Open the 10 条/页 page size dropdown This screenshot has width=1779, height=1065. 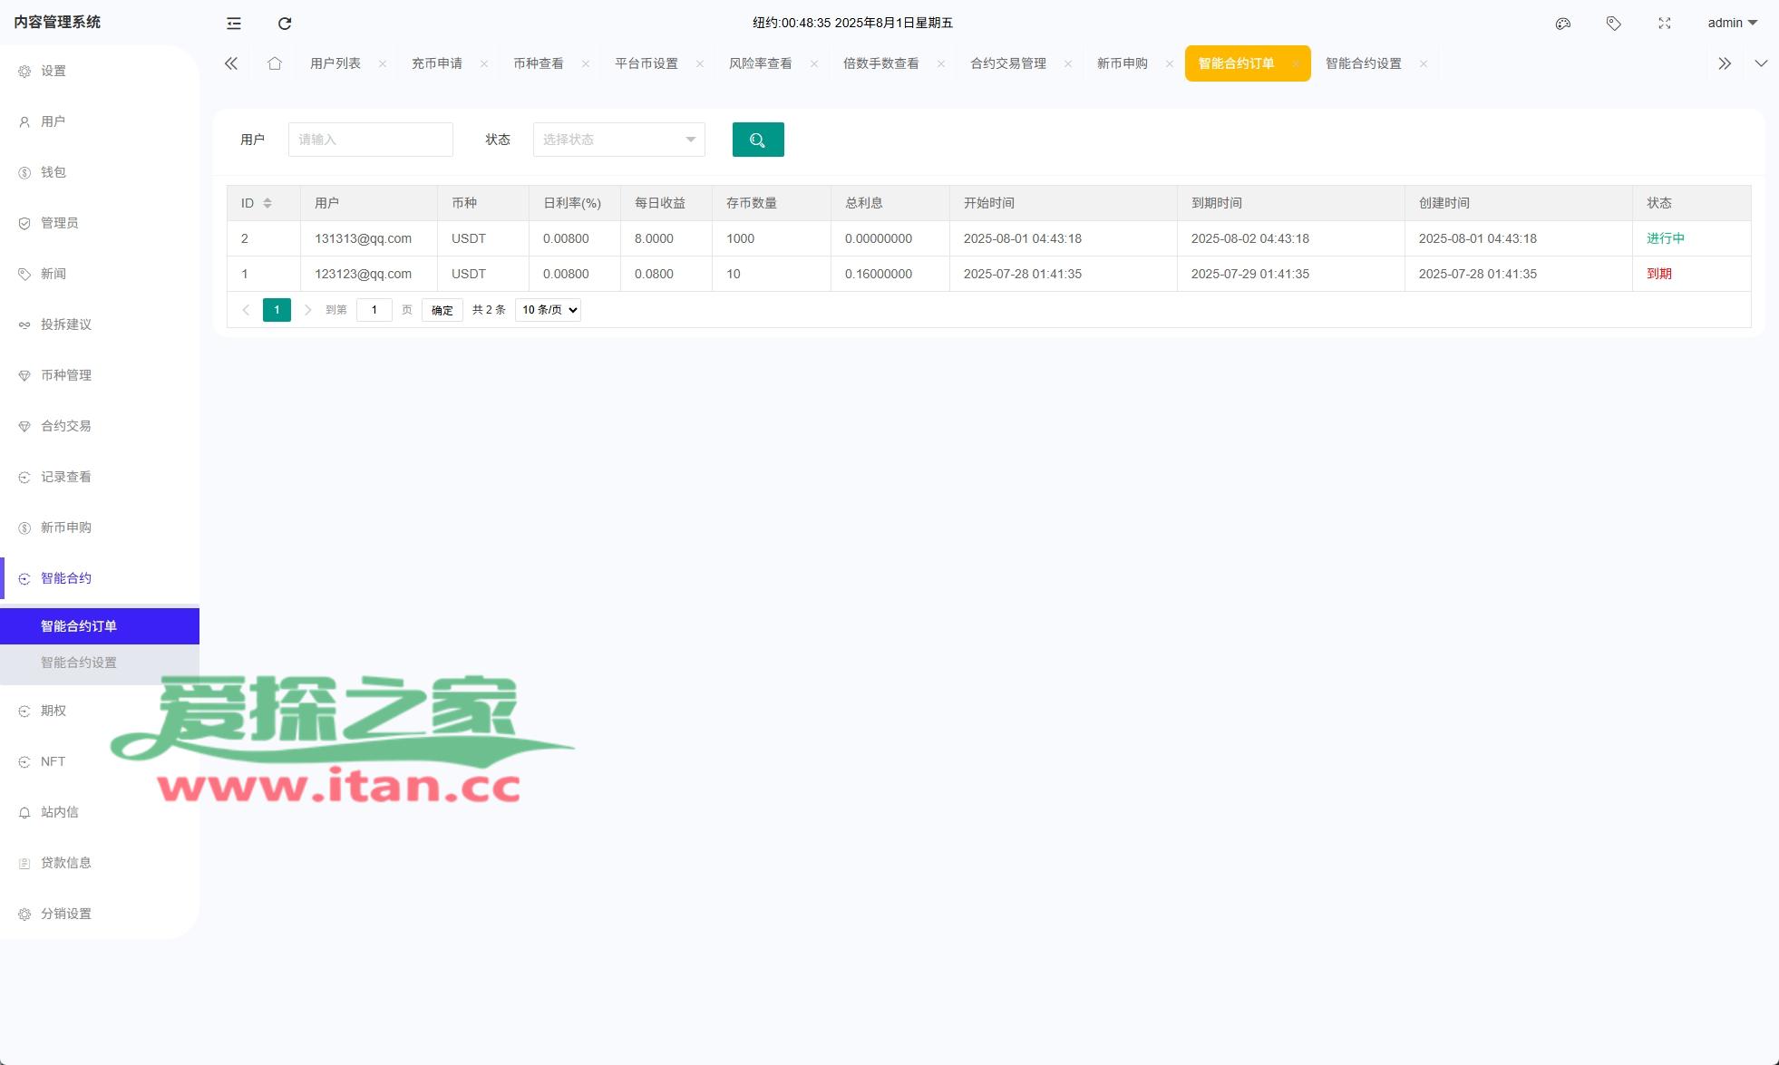pyautogui.click(x=548, y=310)
